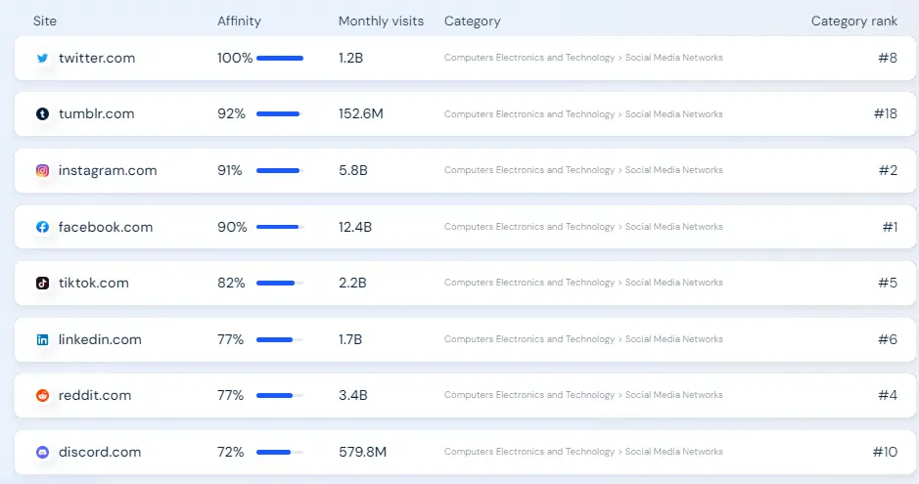The width and height of the screenshot is (919, 484).
Task: Click the Facebook logo icon
Action: click(x=42, y=227)
